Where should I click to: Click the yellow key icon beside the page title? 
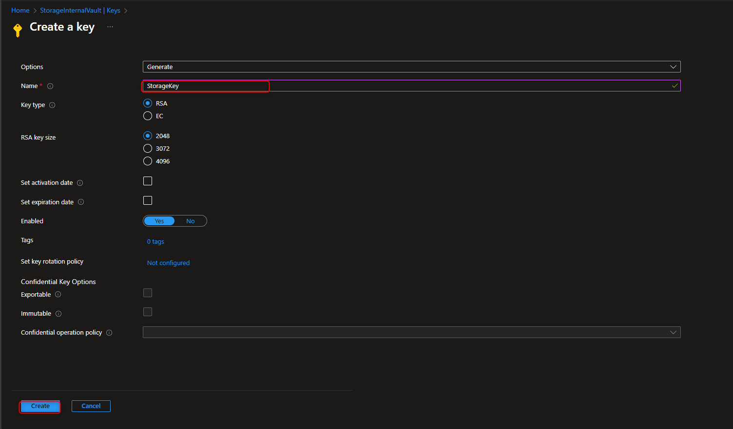point(18,30)
